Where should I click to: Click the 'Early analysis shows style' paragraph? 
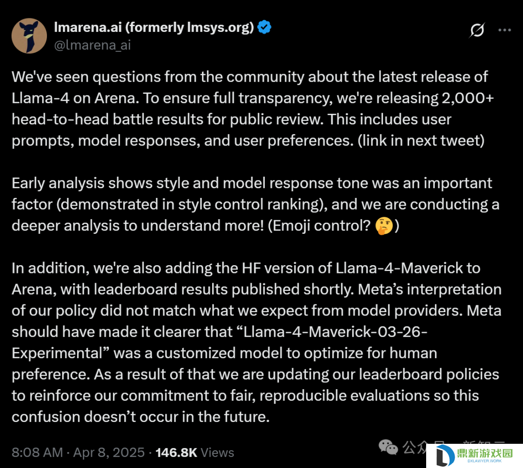coord(256,204)
